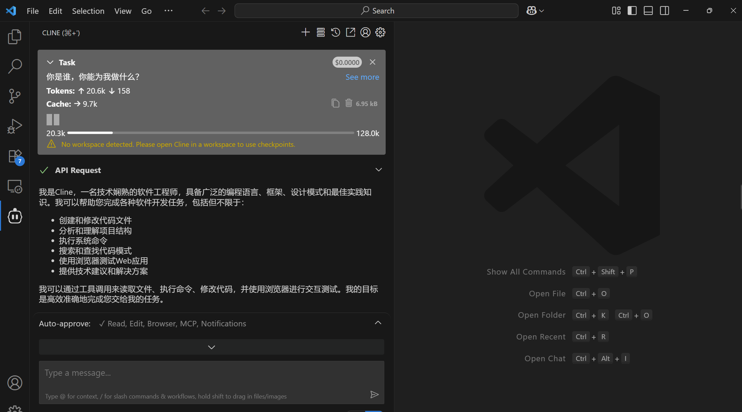Screen dimensions: 742x412
Task: Toggle secondary side bar layout button
Action: click(664, 11)
